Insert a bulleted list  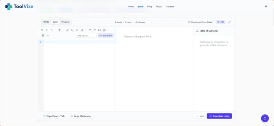(x=90, y=30)
